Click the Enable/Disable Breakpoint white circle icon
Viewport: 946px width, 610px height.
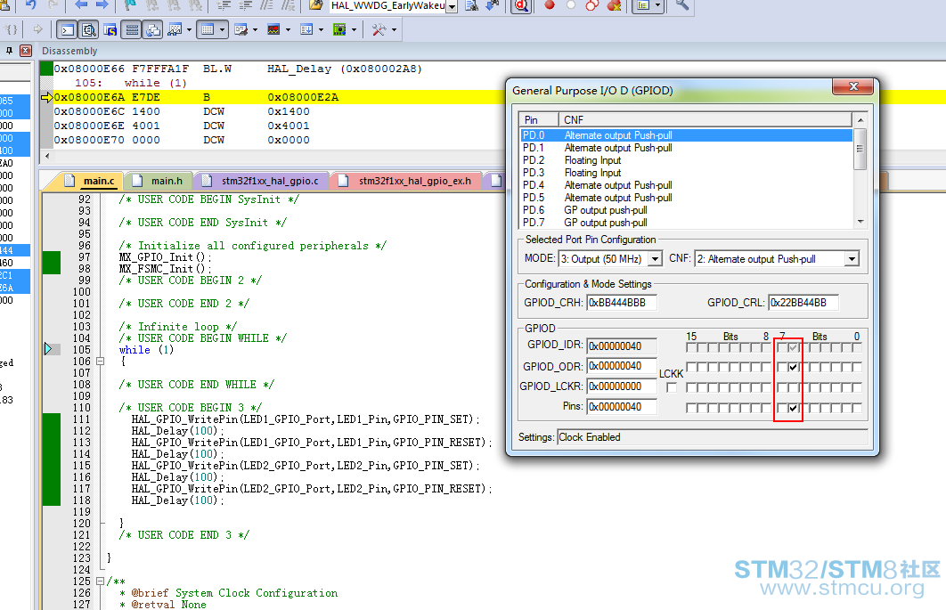click(x=571, y=5)
